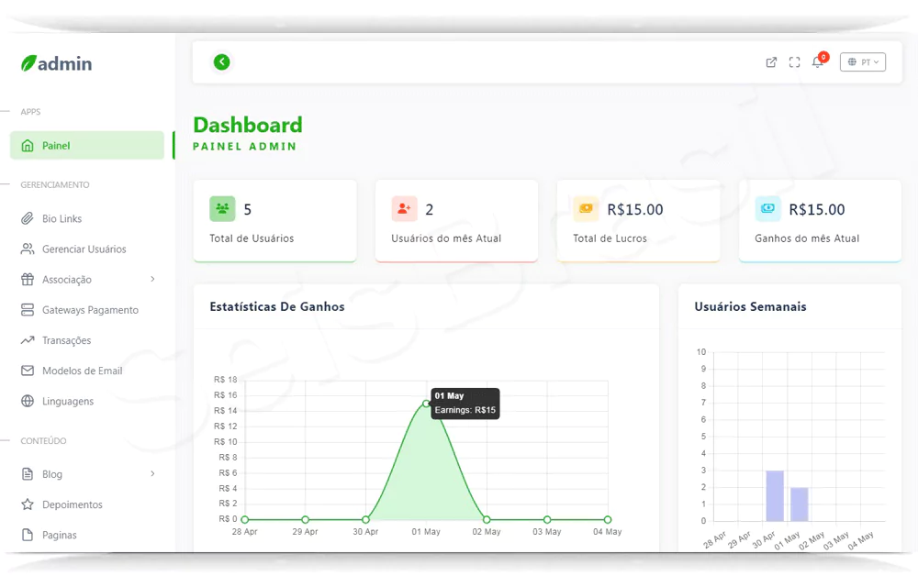
Task: Click the 01 May data point on earnings chart
Action: pyautogui.click(x=426, y=404)
